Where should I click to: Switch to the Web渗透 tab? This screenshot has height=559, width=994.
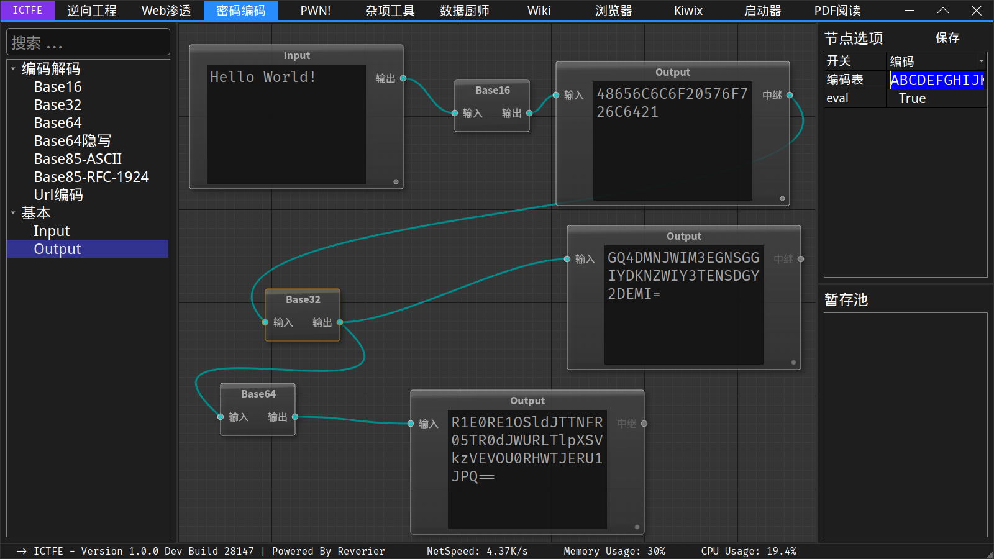(166, 11)
